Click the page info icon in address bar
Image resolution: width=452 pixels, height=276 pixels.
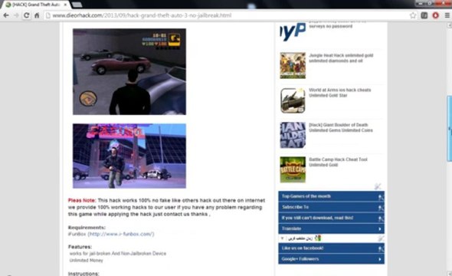(x=48, y=15)
